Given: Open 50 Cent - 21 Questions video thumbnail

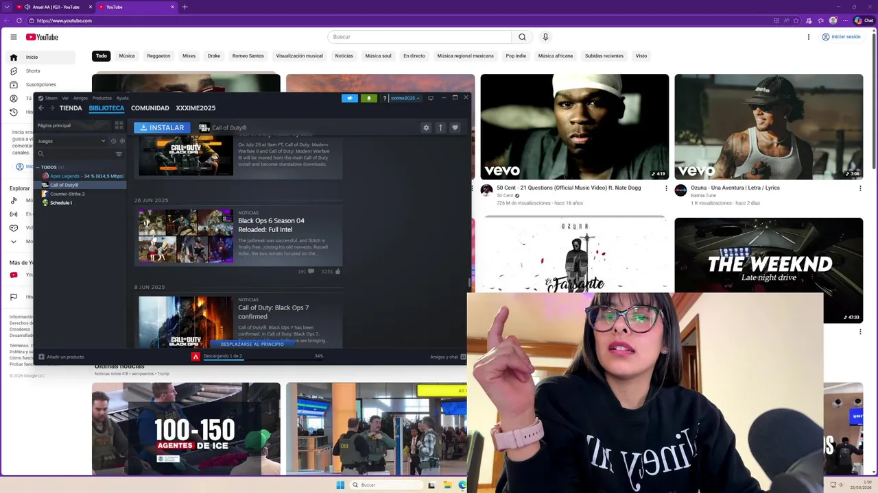Looking at the screenshot, I should pos(574,127).
